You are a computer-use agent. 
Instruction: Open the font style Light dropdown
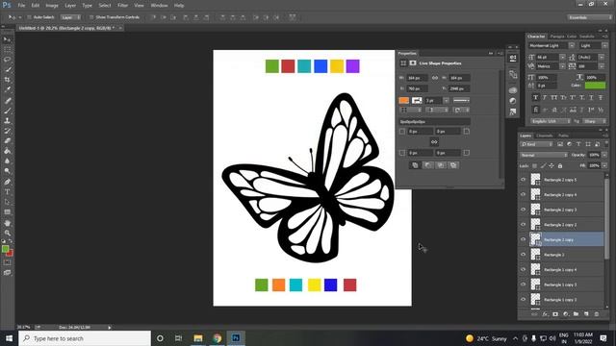[x=604, y=46]
